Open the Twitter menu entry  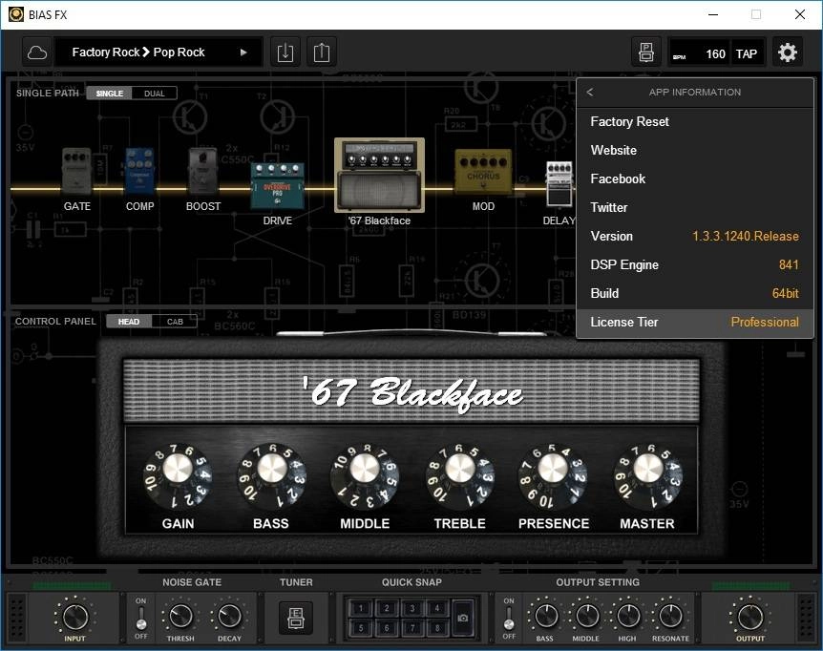pyautogui.click(x=695, y=208)
